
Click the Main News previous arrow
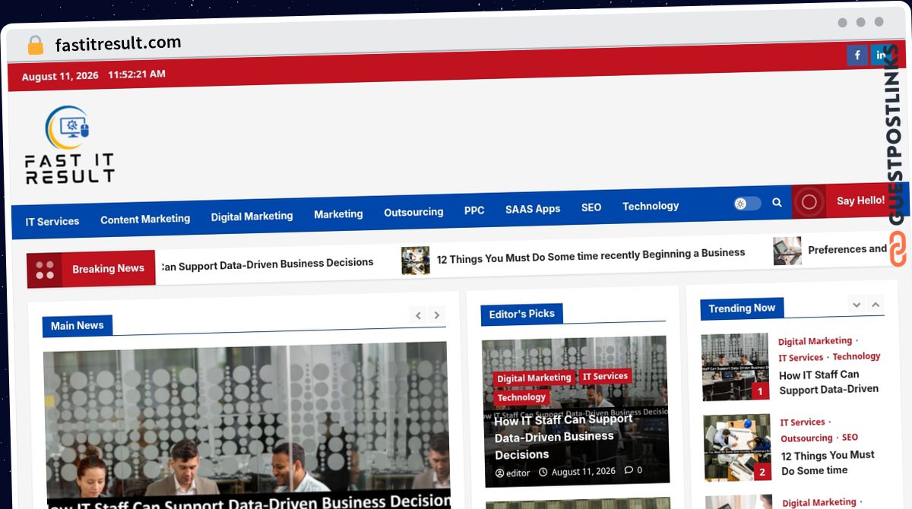418,315
